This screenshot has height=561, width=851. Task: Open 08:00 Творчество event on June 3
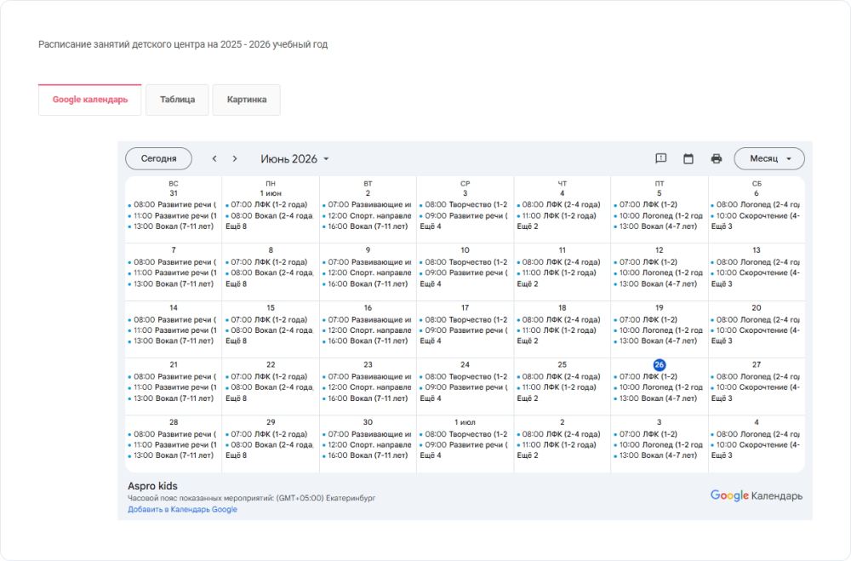(x=464, y=205)
